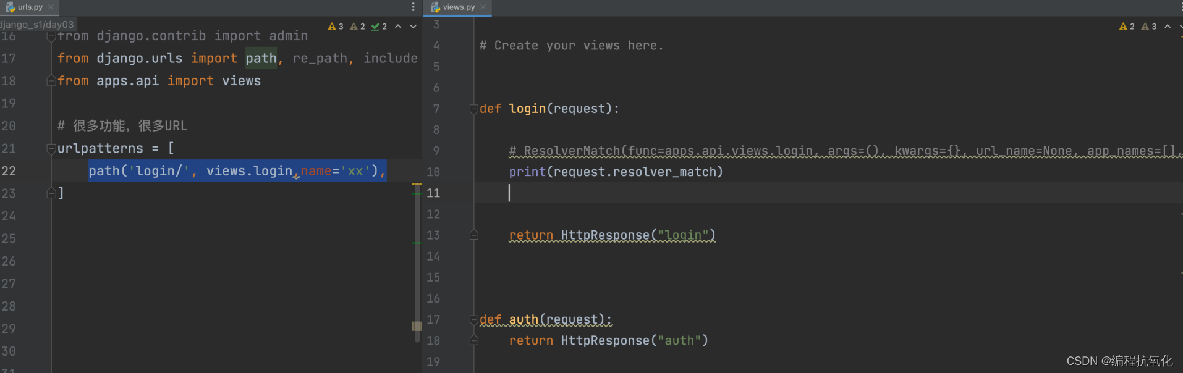
Task: Click the 're_path' import name
Action: [x=320, y=59]
